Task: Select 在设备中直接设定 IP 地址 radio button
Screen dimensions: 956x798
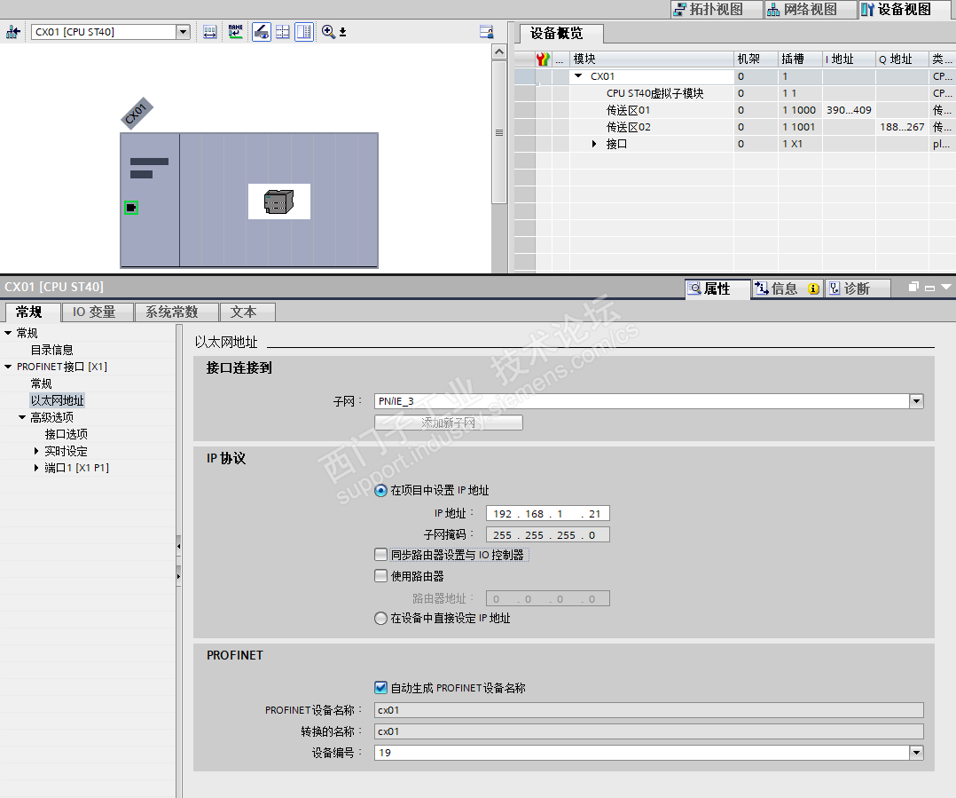Action: 380,618
